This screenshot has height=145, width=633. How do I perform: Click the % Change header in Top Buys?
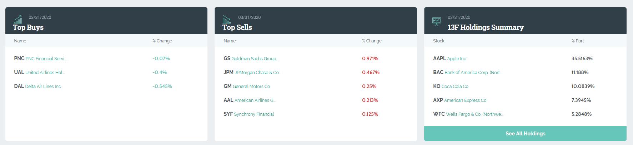tap(162, 41)
